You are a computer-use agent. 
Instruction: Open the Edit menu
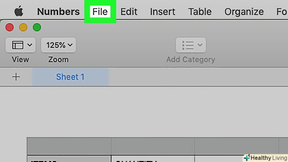[129, 12]
